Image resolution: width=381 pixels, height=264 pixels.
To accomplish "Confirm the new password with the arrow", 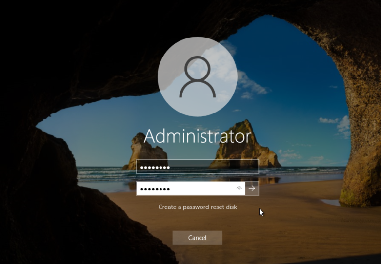I will coord(252,188).
